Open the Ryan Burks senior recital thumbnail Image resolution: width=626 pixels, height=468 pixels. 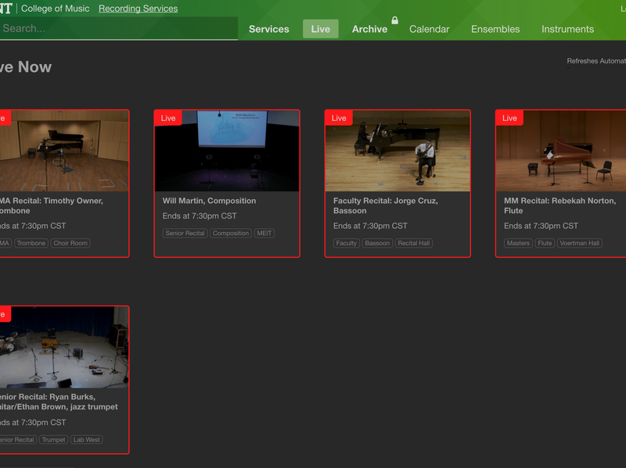coord(64,347)
